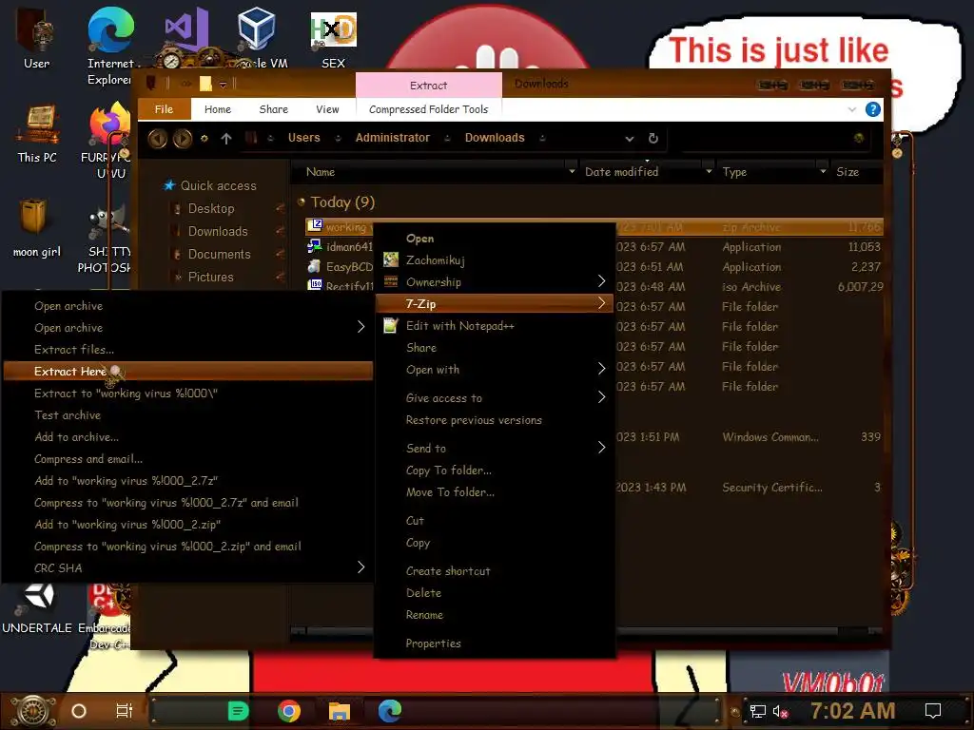
Task: Choose Edit with Notepad++
Action: 495,325
